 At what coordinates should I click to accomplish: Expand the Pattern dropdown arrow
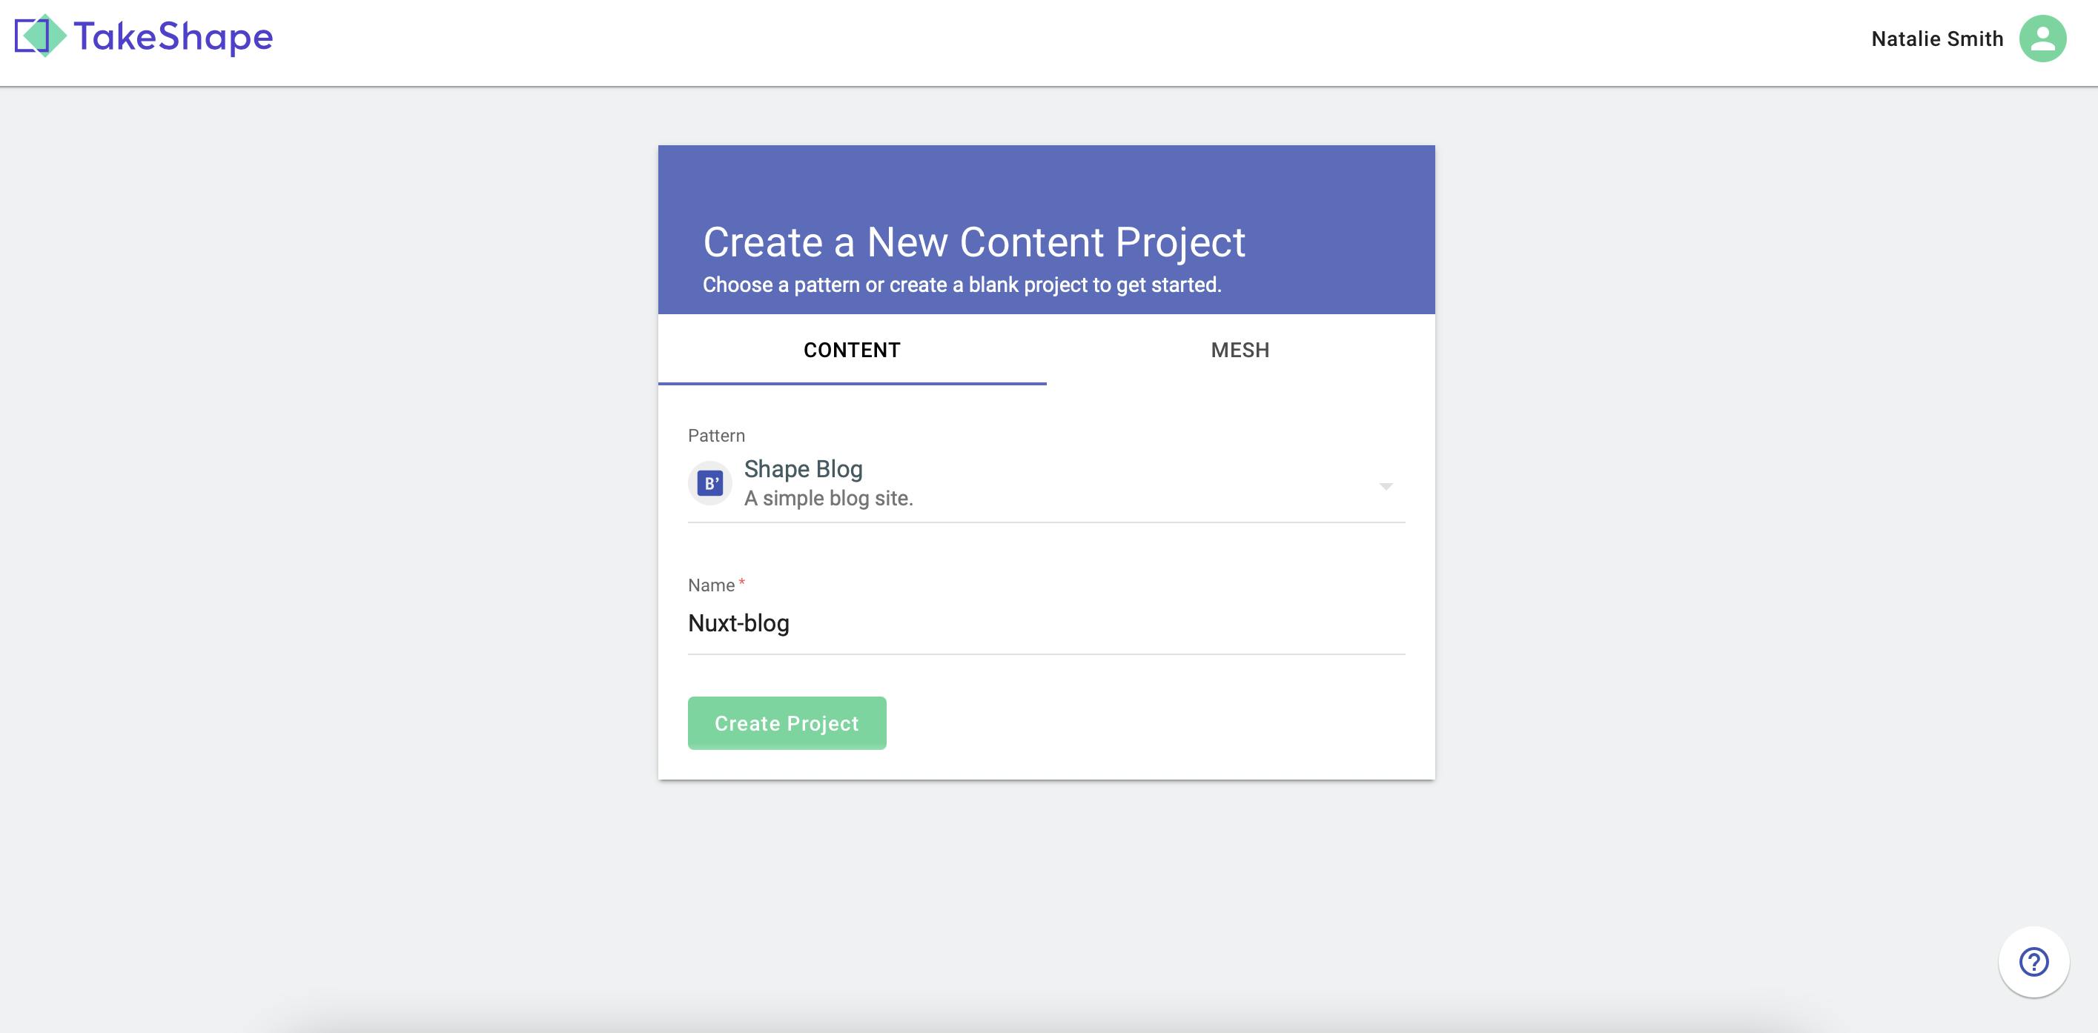pyautogui.click(x=1386, y=486)
